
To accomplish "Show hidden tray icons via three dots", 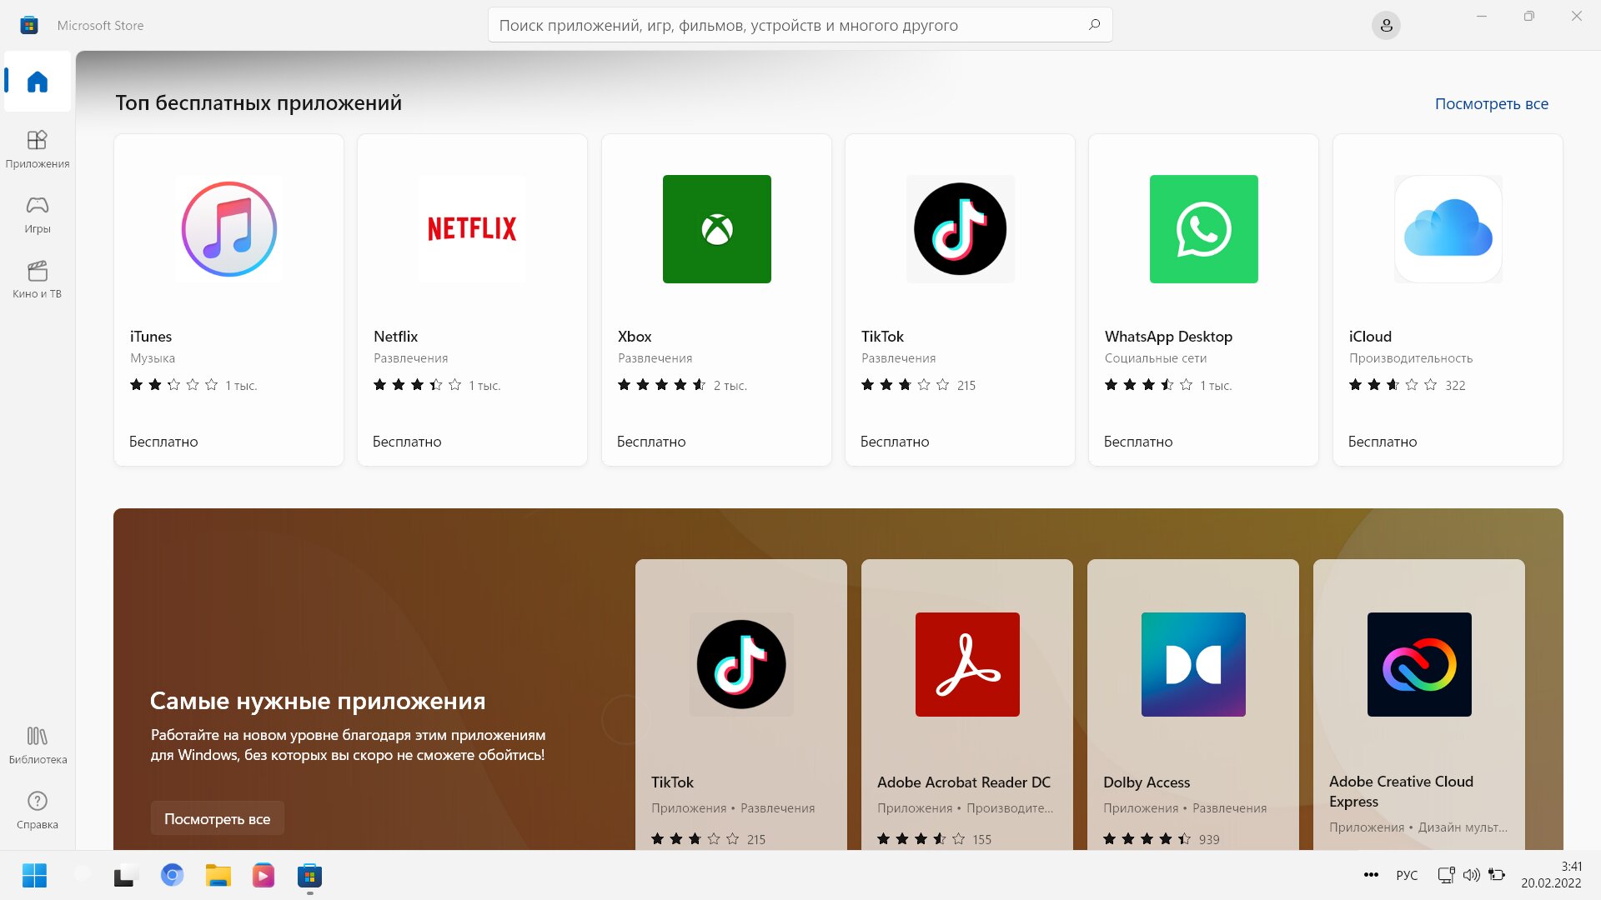I will [1371, 875].
